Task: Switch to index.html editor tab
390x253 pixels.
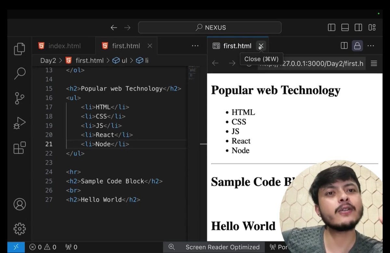Action: [64, 46]
